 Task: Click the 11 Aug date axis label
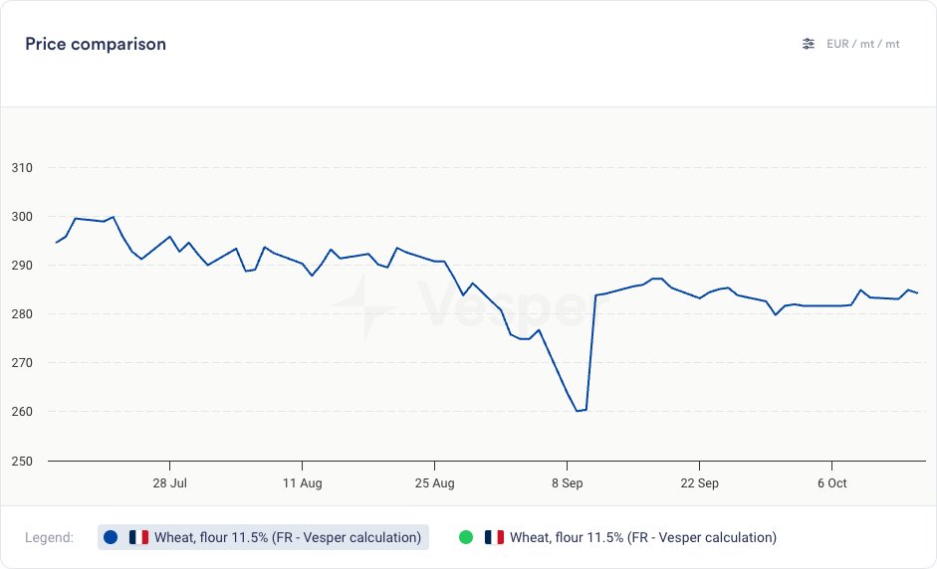click(x=302, y=483)
